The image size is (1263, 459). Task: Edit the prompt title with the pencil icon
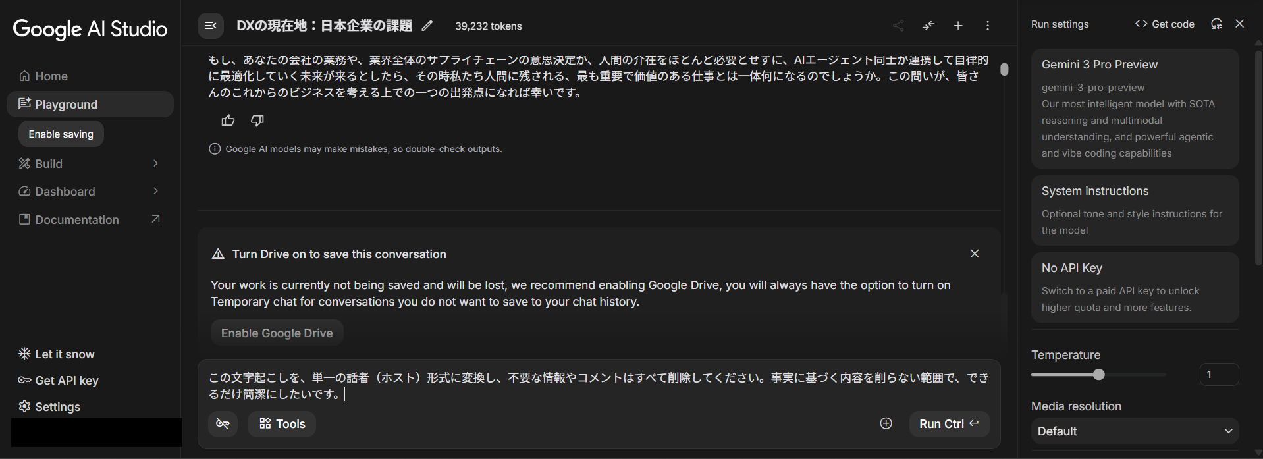tap(427, 26)
